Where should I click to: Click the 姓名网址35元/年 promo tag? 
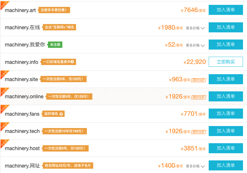point(68,166)
